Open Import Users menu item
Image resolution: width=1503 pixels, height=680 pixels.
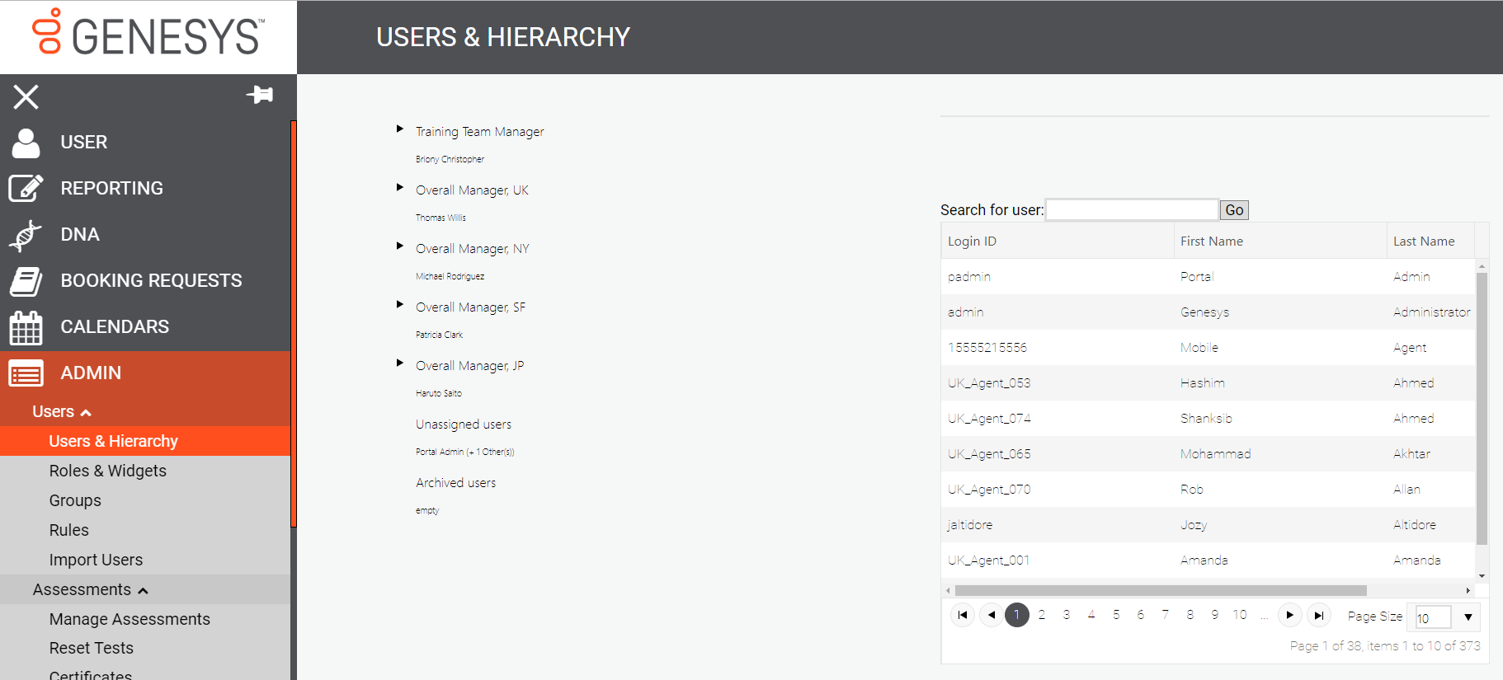[x=96, y=560]
